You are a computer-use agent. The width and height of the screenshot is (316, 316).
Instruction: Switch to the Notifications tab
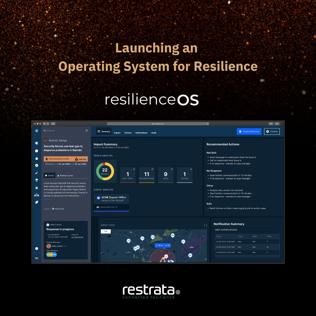pos(141,133)
